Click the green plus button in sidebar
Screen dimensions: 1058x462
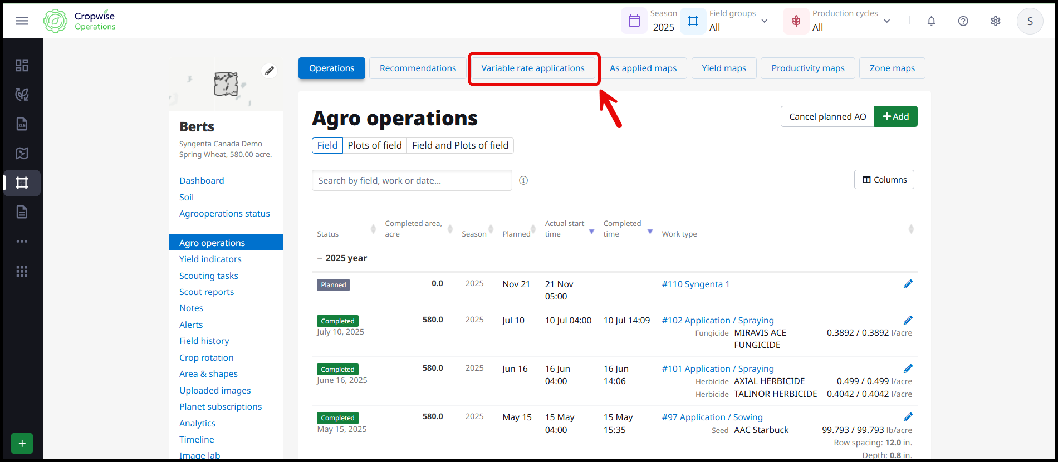(x=22, y=444)
